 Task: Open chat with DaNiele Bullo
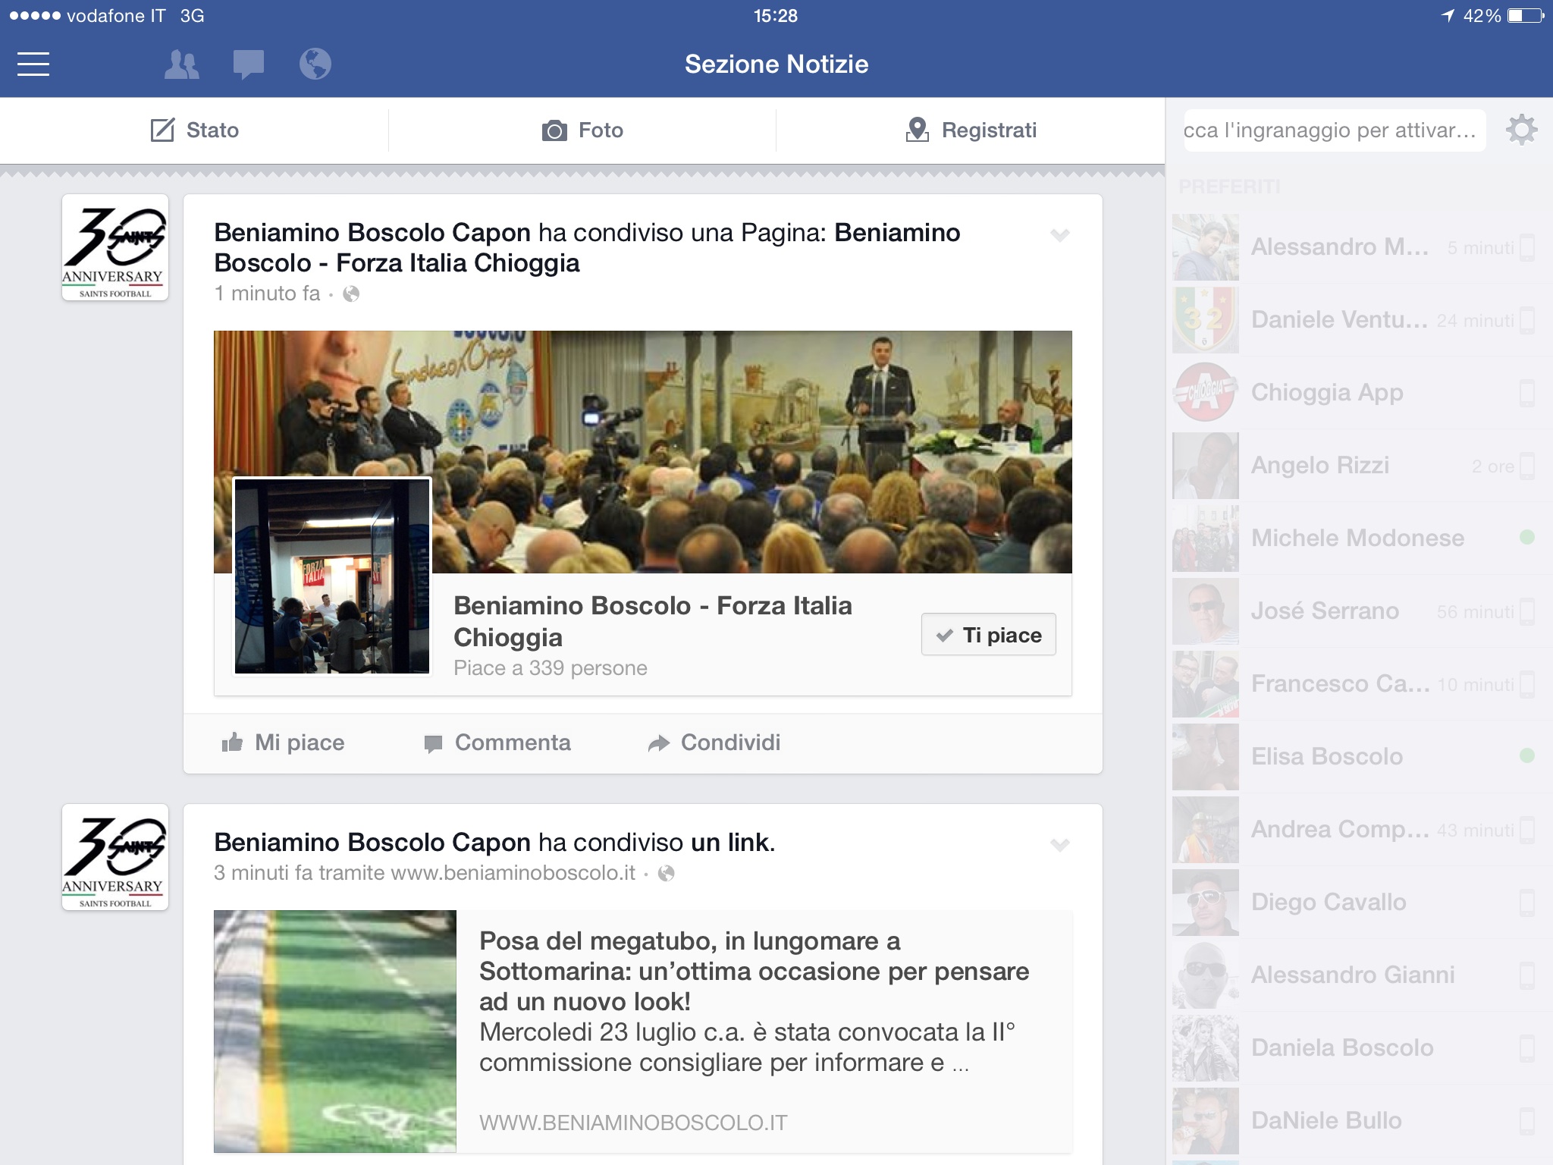1359,1121
